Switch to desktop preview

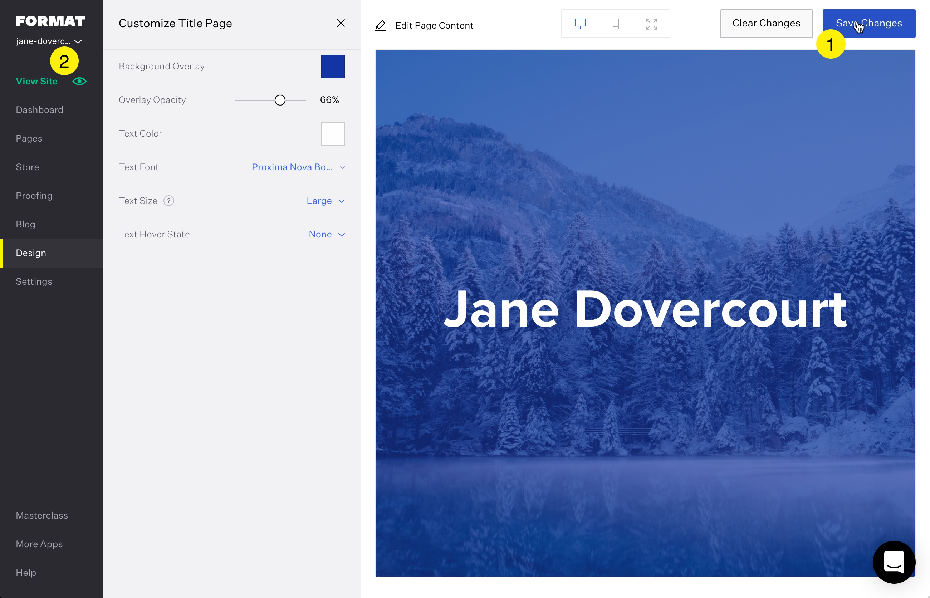[580, 24]
